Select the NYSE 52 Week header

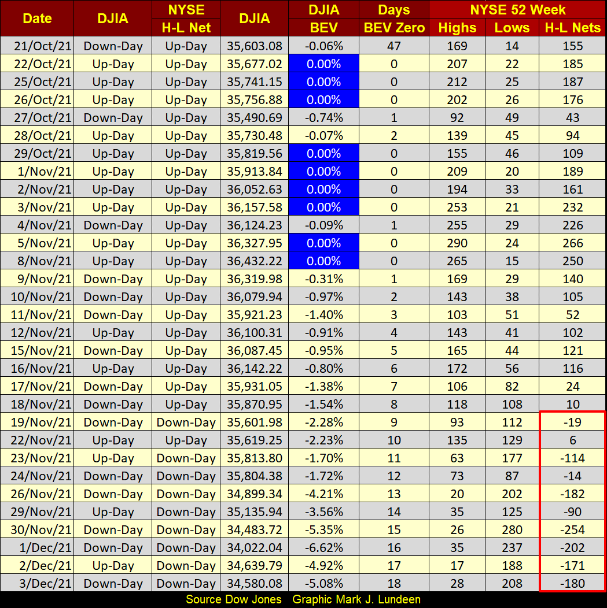coord(517,9)
